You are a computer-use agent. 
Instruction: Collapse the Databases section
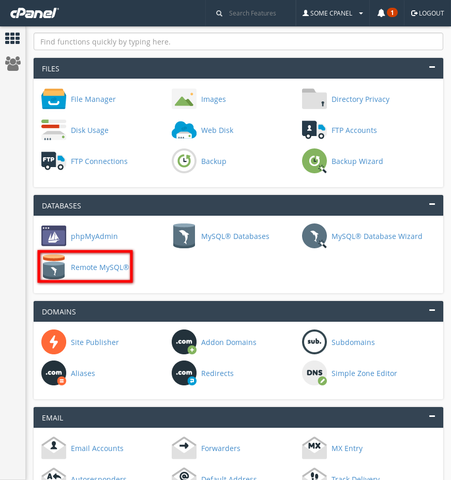point(432,204)
